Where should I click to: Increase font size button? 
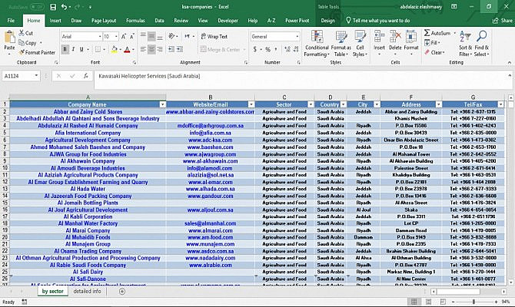[124, 36]
